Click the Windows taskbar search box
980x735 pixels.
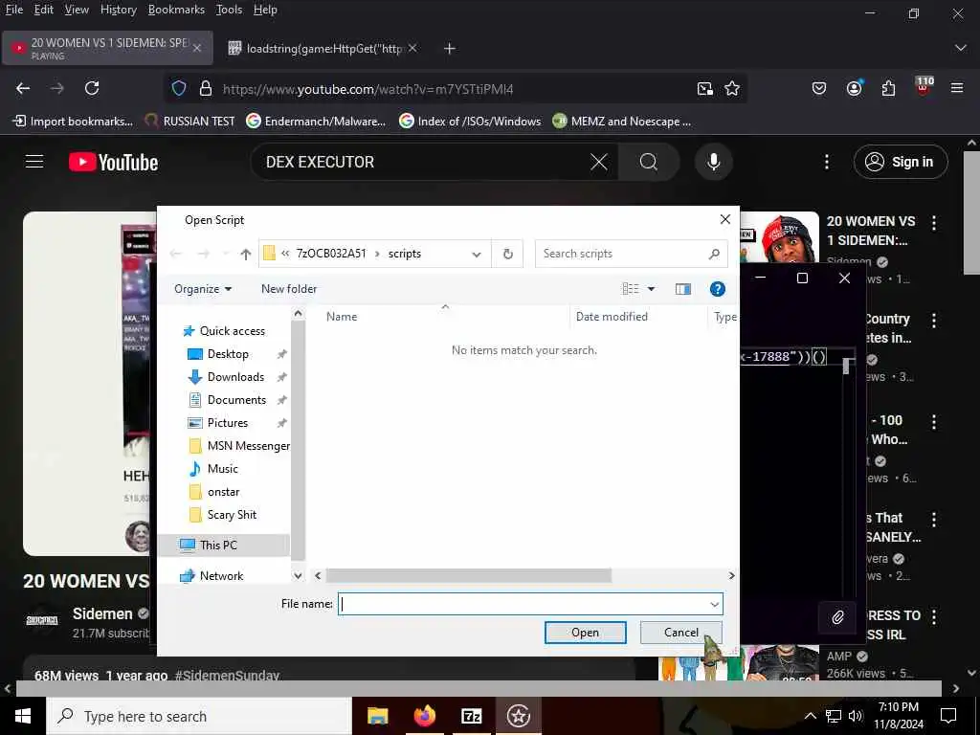tap(199, 716)
